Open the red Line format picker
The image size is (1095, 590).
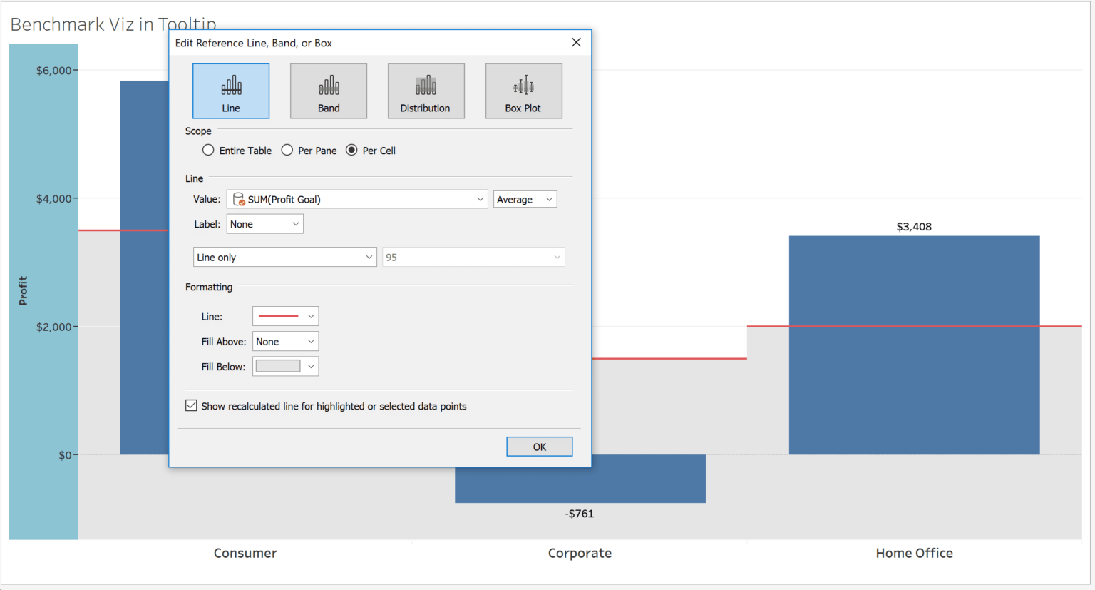[285, 316]
